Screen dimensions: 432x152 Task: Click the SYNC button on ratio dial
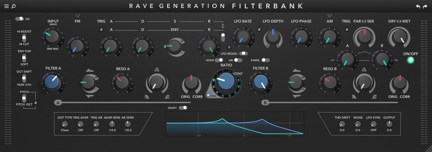click(208, 95)
